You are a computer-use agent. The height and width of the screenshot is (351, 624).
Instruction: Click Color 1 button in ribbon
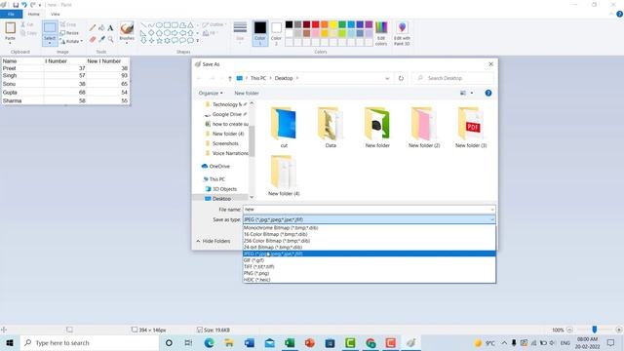[x=260, y=33]
